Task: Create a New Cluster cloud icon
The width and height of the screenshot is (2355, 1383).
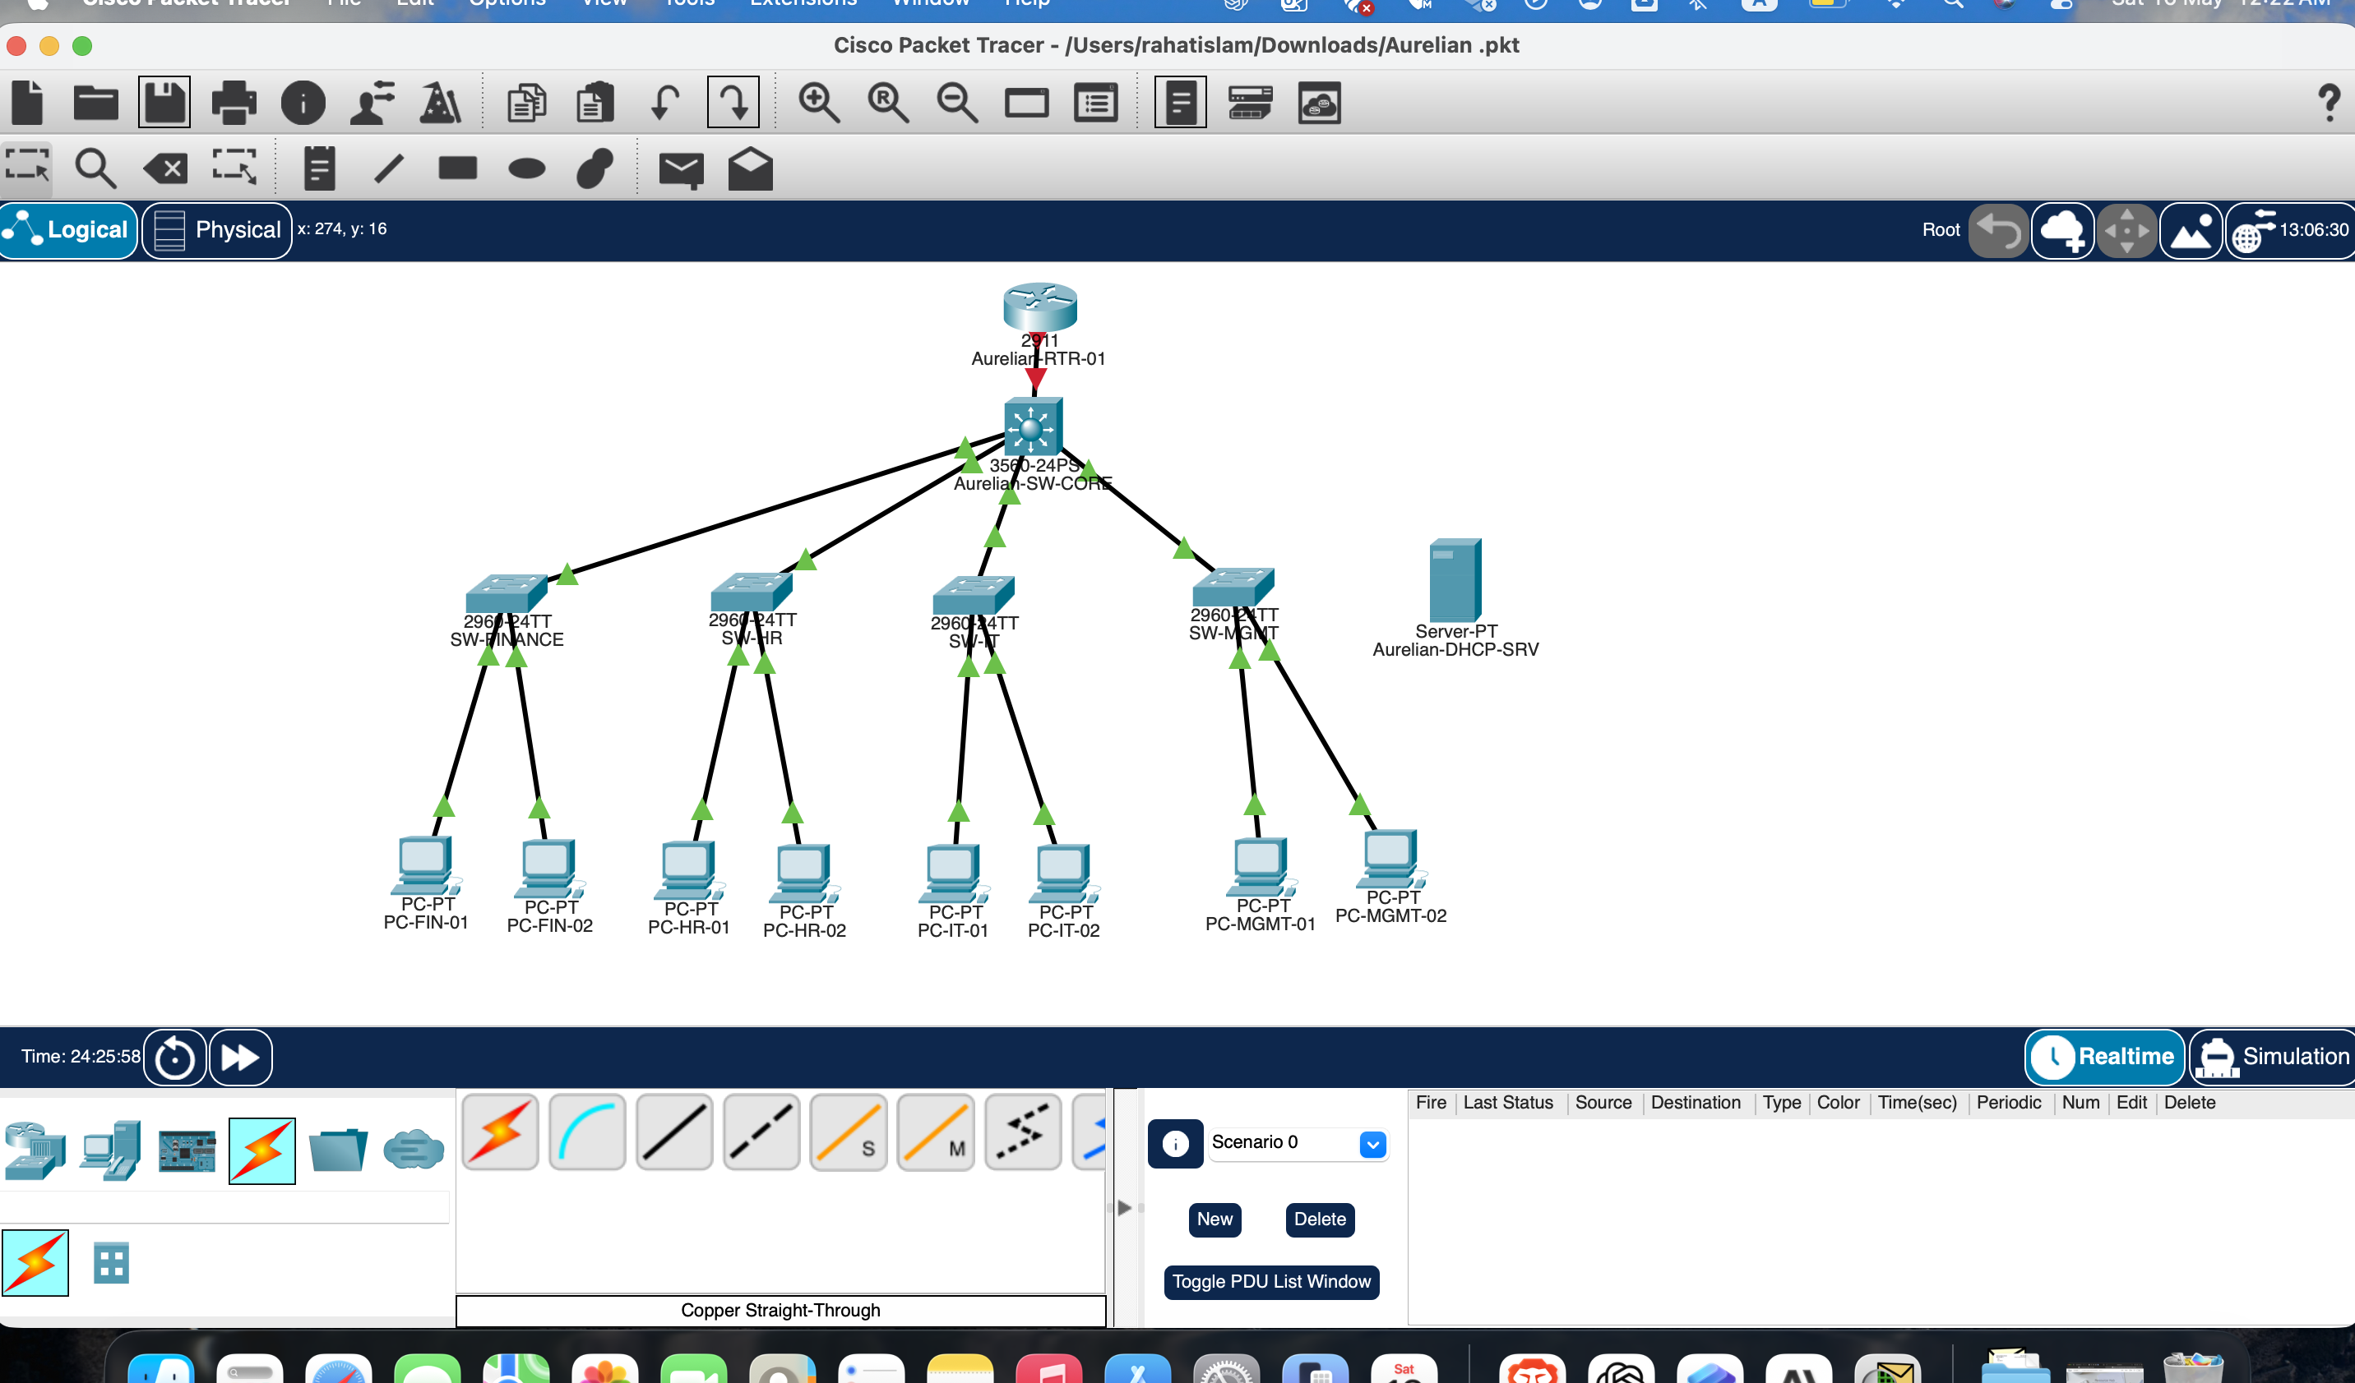Action: 2062,231
